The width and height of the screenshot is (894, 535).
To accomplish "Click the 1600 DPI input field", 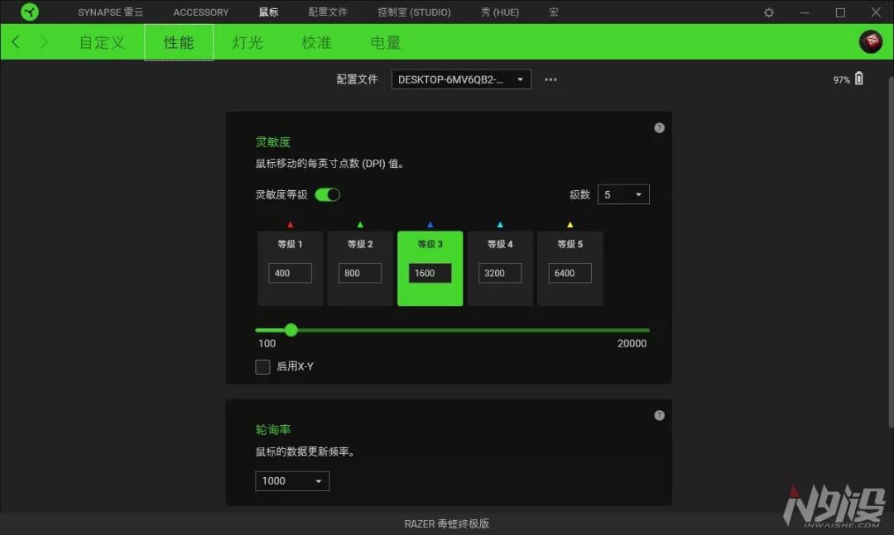I will click(x=430, y=273).
